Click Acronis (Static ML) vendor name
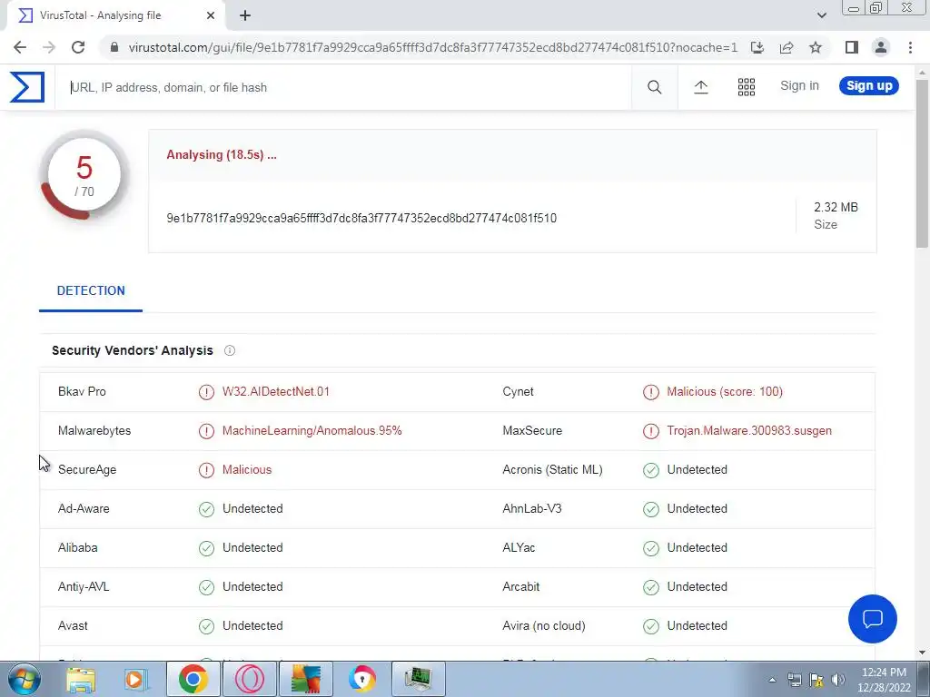Screen dimensions: 930x697 (552, 469)
